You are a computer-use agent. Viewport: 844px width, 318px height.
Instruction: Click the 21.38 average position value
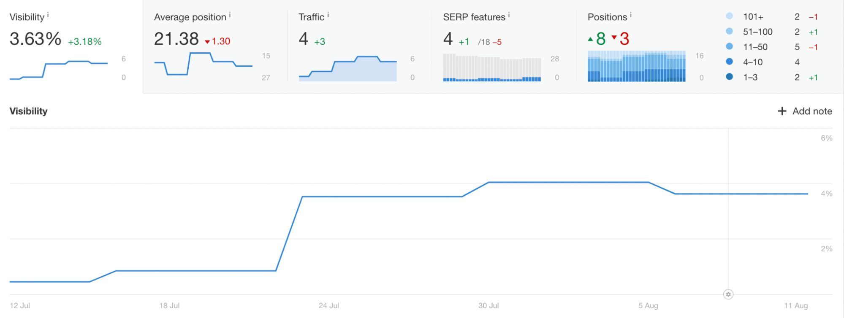176,39
